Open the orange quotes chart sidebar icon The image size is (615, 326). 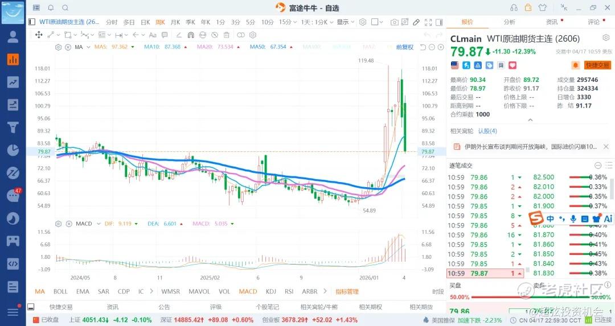[x=13, y=60]
